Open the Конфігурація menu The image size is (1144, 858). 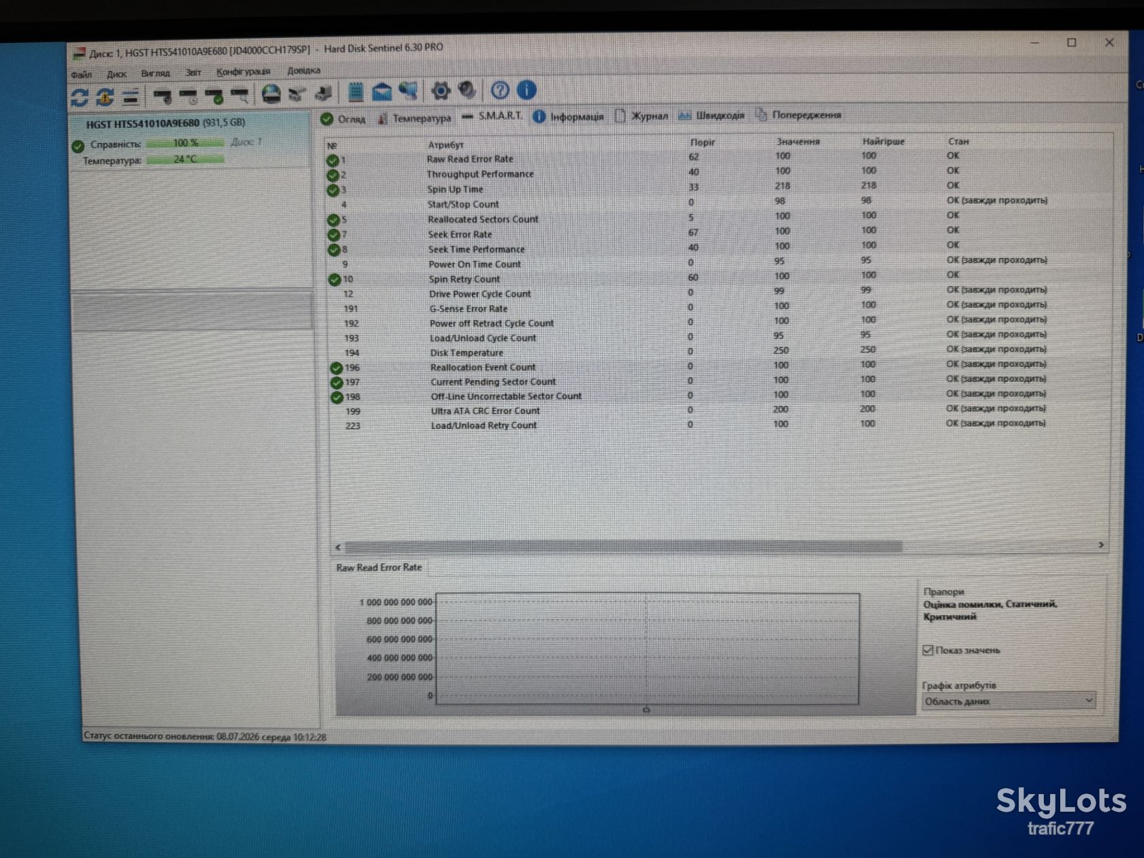[x=243, y=71]
